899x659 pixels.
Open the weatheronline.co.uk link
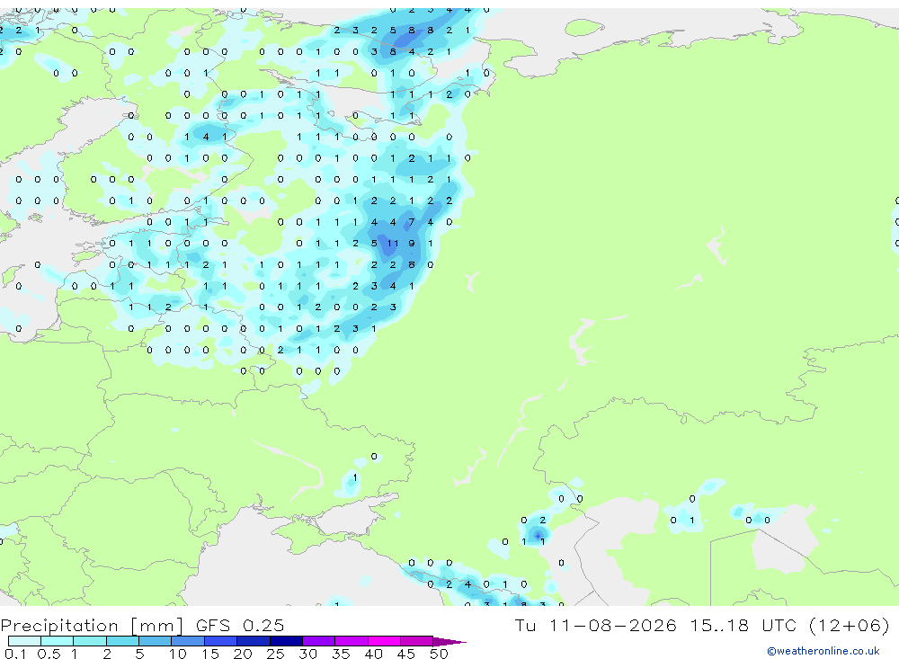[823, 651]
